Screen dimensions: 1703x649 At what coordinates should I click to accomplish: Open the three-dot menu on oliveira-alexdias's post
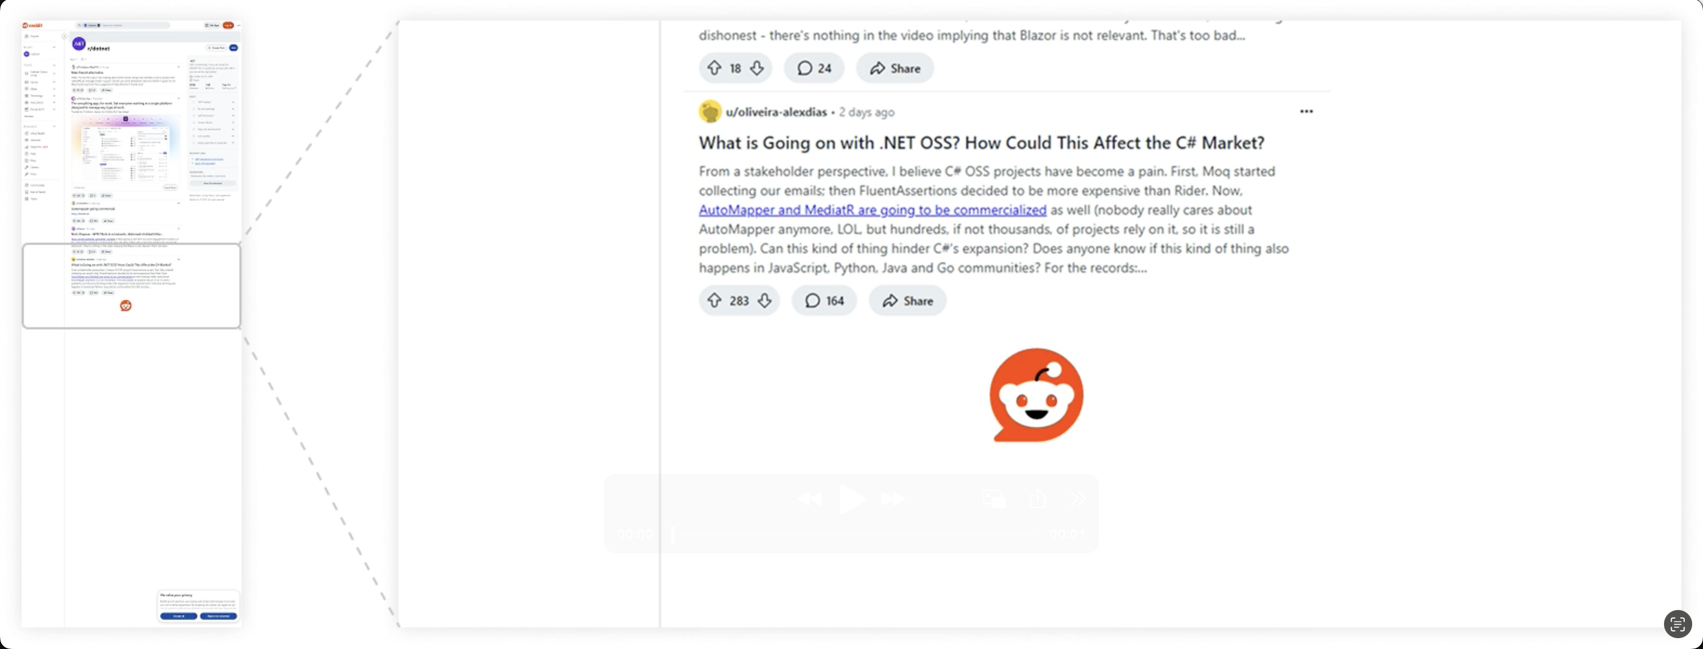[x=1306, y=111]
